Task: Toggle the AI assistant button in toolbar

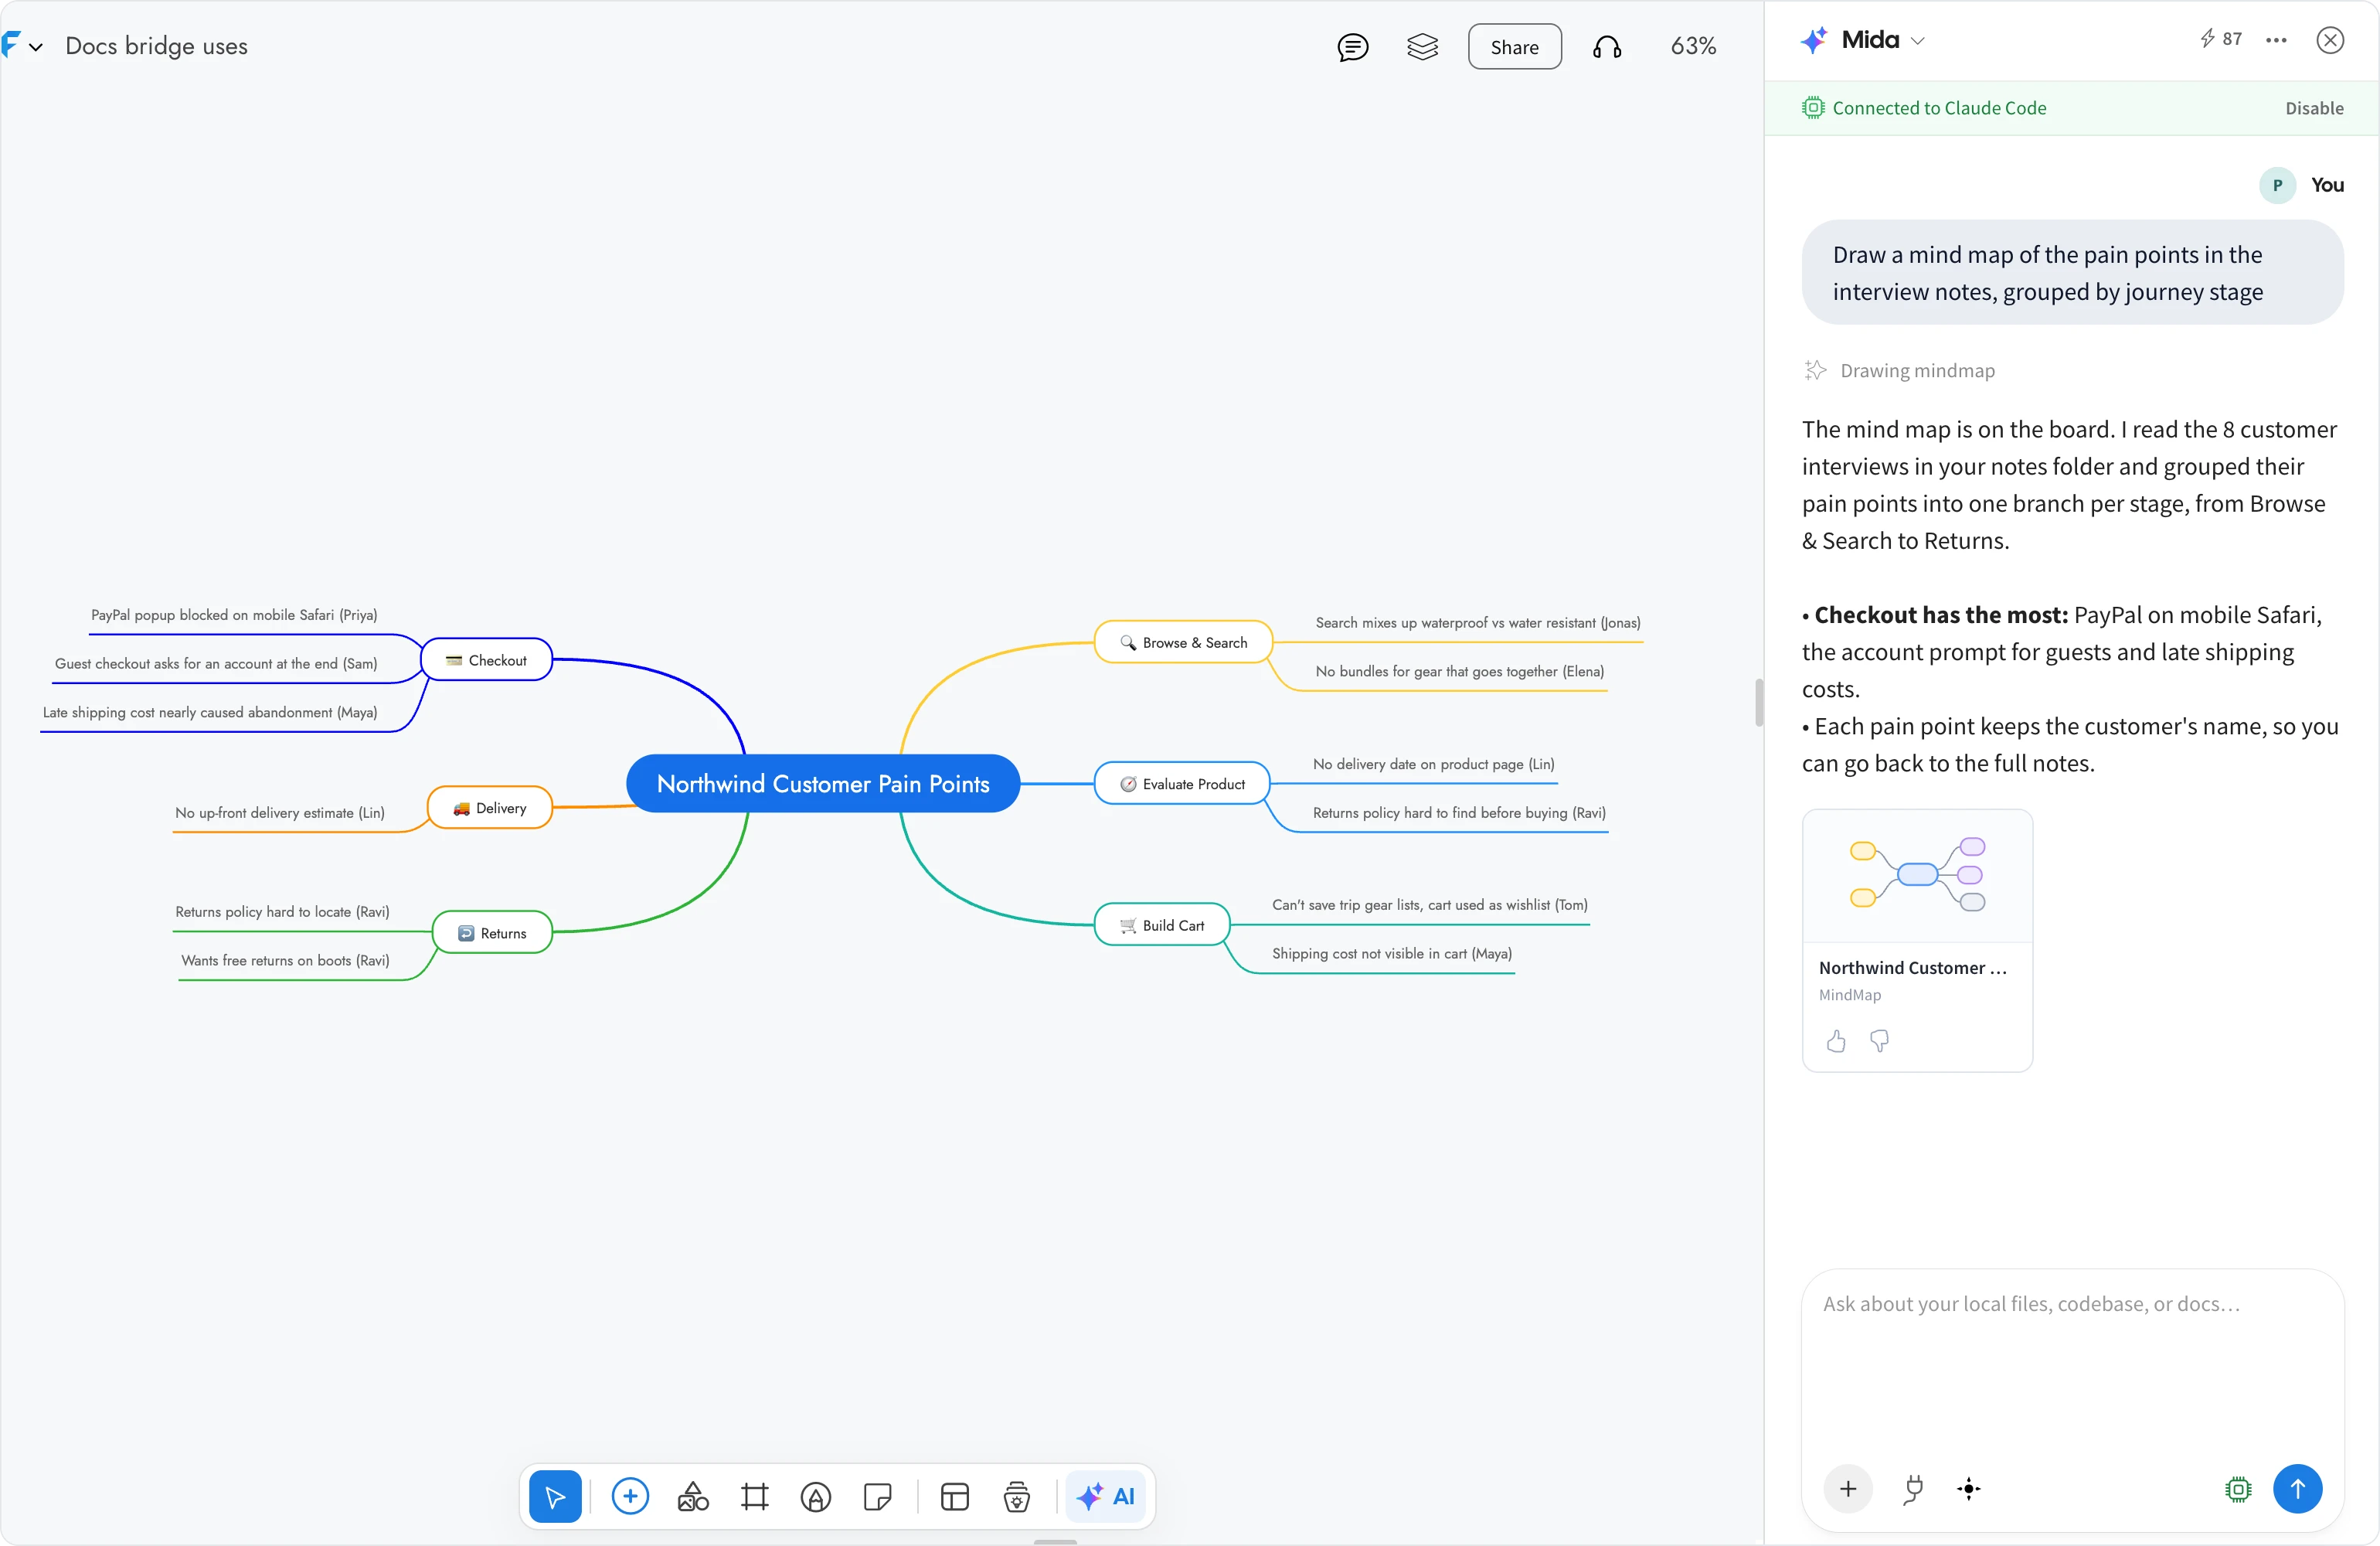Action: point(1106,1496)
